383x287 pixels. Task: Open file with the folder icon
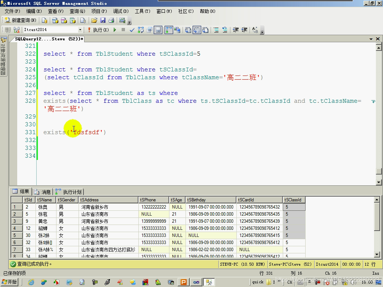(x=94, y=20)
